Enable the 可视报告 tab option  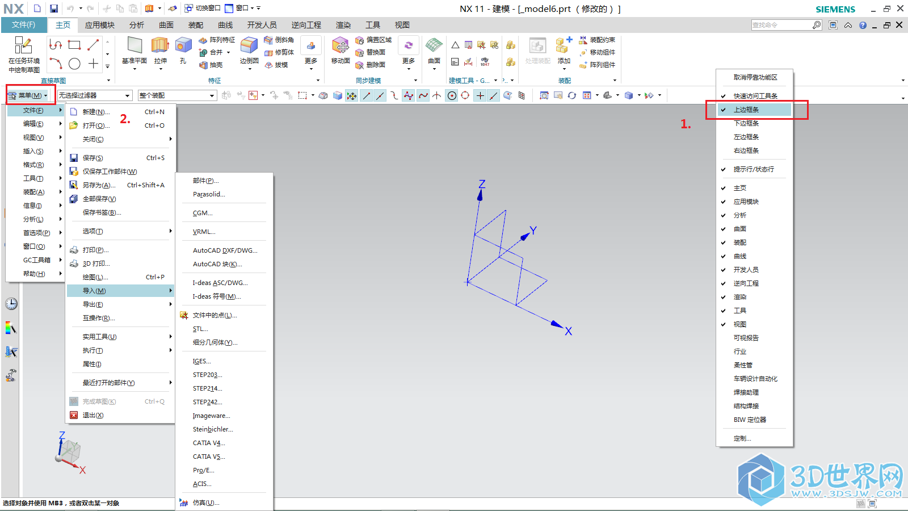tap(754, 338)
